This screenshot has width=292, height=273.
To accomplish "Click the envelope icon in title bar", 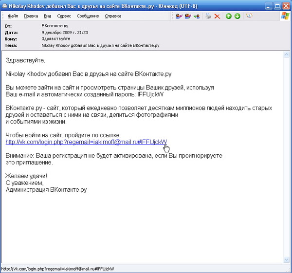I will pyautogui.click(x=4, y=6).
